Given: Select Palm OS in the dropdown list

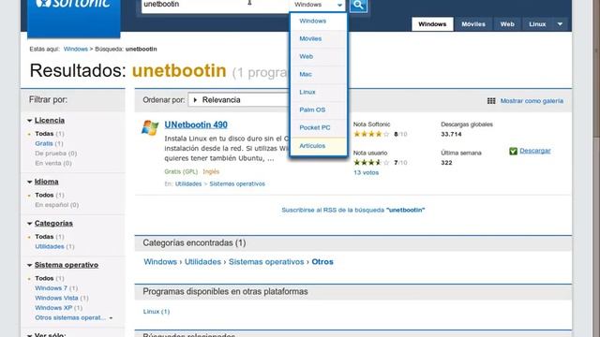Looking at the screenshot, I should tap(319, 110).
